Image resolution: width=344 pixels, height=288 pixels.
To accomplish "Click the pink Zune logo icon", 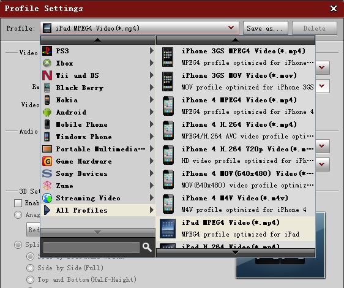I will (47, 186).
